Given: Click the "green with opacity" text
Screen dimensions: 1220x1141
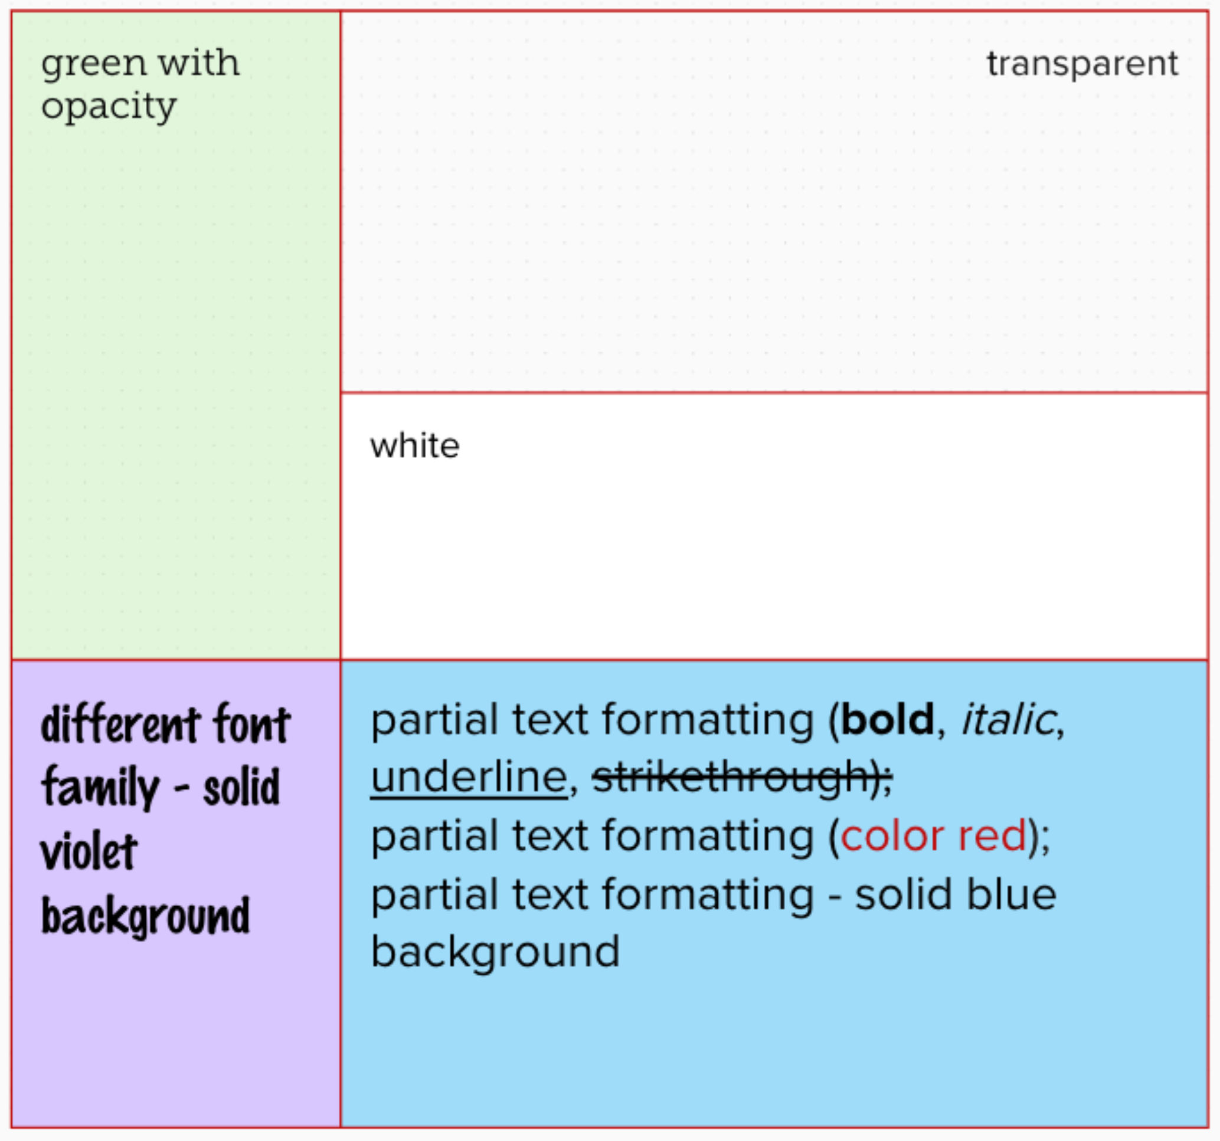Looking at the screenshot, I should 140,84.
